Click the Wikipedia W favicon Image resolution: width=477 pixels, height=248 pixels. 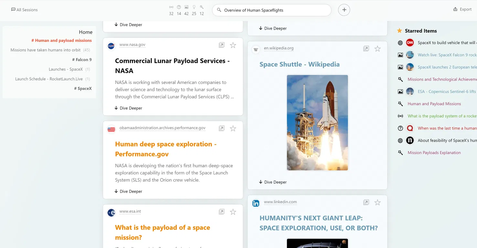pos(256,49)
